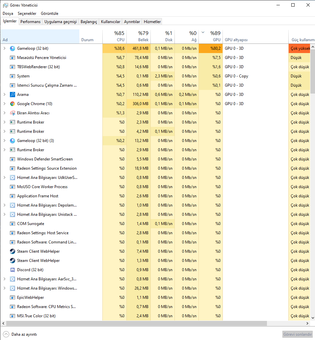
Task: Switch to the Uygulama geçmişi tab
Action: point(61,22)
